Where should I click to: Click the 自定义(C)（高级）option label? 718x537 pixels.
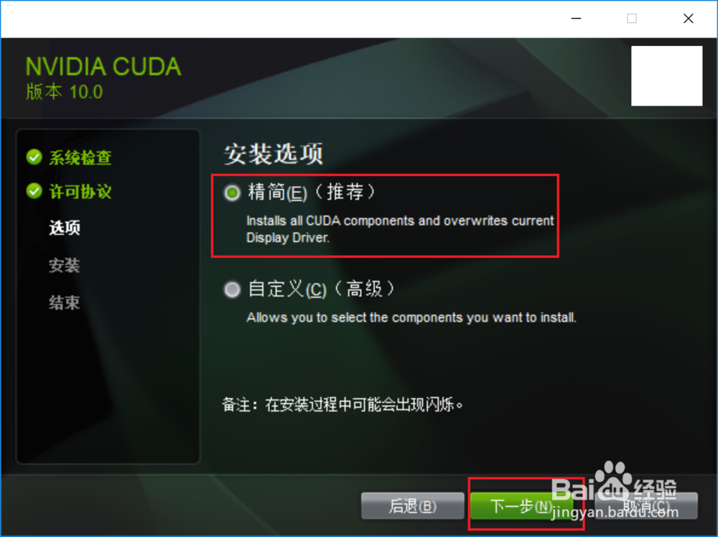(x=322, y=289)
